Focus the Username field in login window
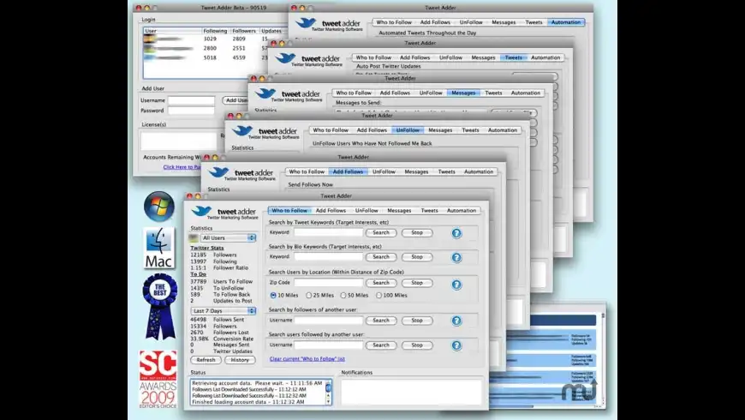The width and height of the screenshot is (745, 420). 191,100
